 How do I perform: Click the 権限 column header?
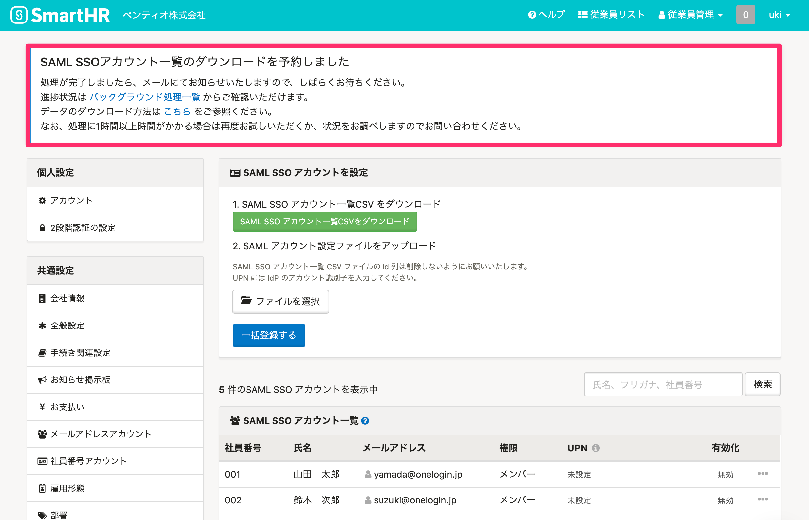tap(509, 448)
